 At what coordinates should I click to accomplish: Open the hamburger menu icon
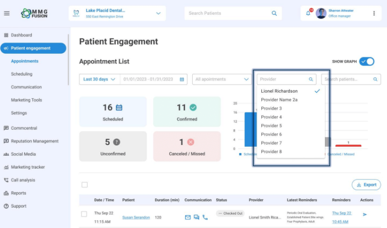tap(7, 13)
